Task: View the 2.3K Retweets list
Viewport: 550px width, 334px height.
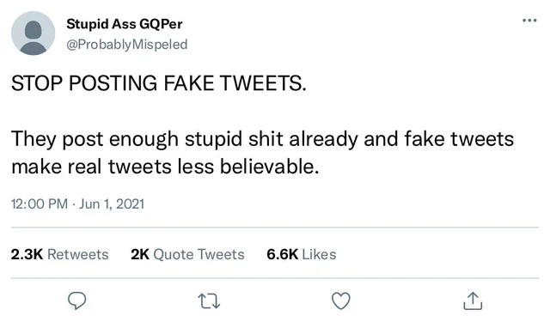Action: pos(59,254)
